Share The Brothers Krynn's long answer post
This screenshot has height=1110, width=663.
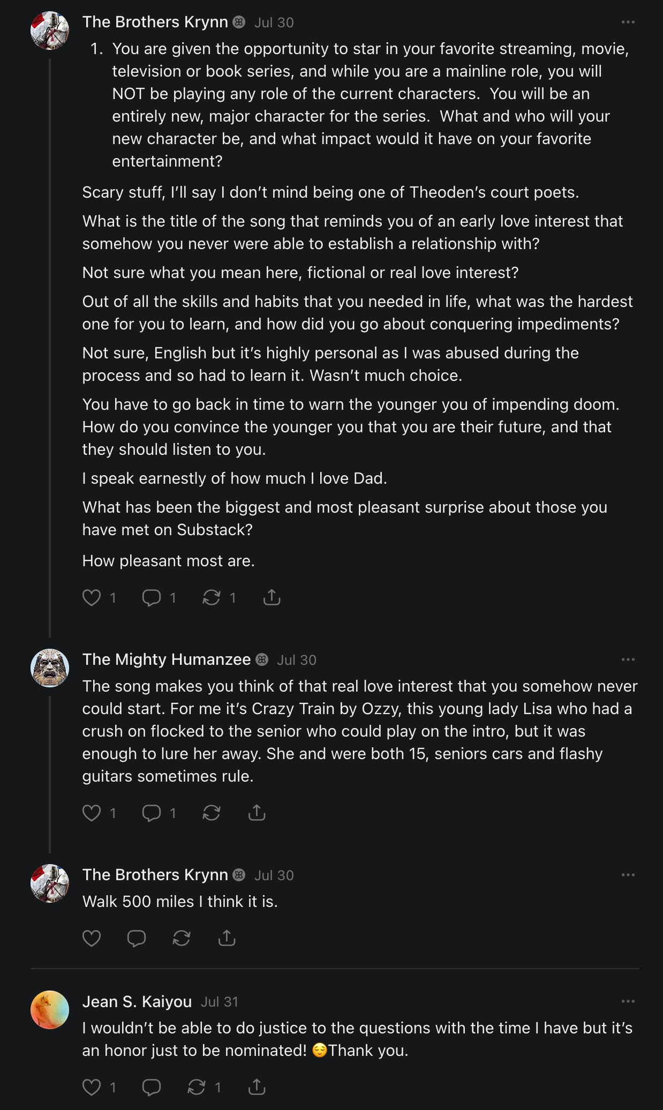(272, 597)
